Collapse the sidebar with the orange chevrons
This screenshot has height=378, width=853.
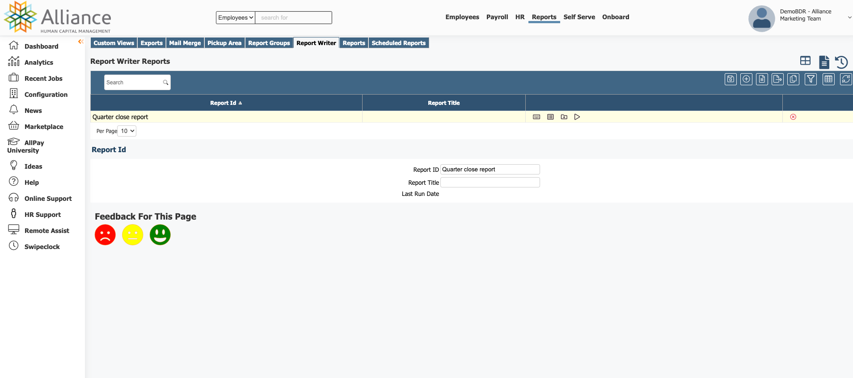(81, 42)
